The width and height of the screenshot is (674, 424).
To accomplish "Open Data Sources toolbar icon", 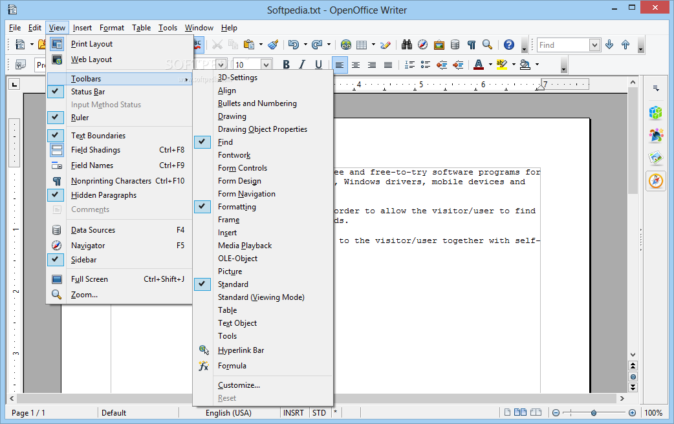I will 455,45.
